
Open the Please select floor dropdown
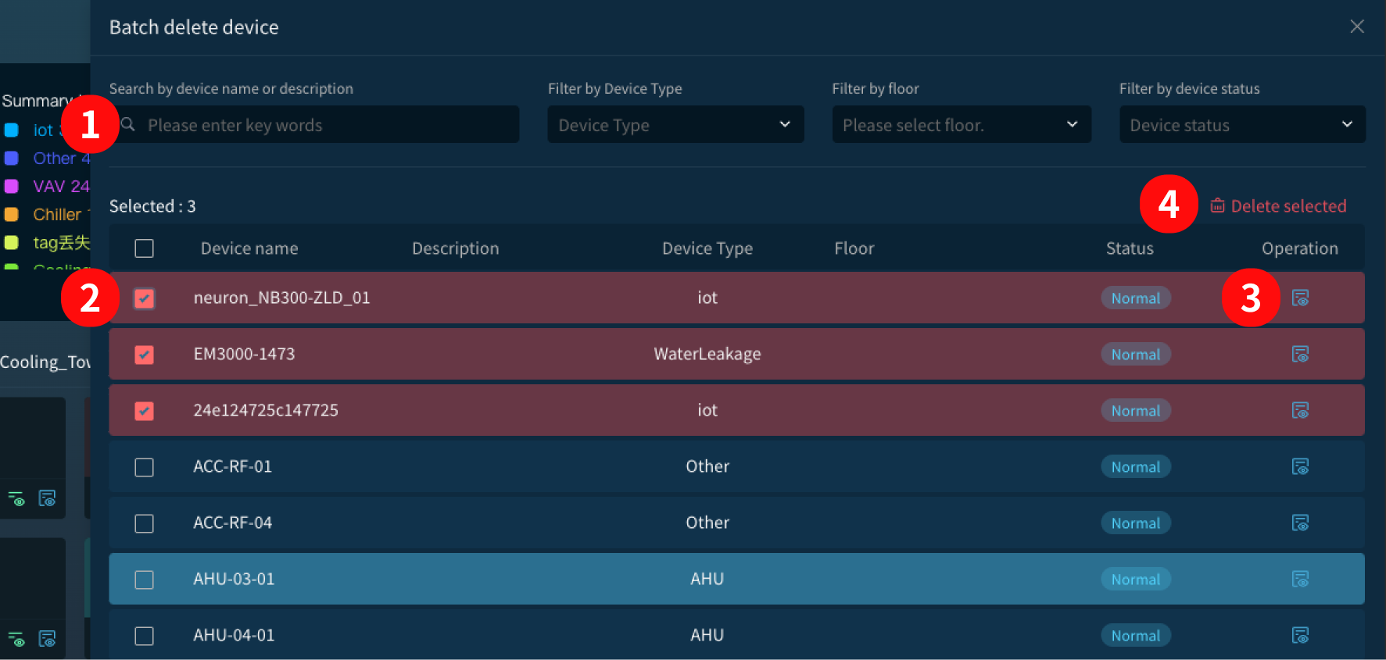(962, 124)
